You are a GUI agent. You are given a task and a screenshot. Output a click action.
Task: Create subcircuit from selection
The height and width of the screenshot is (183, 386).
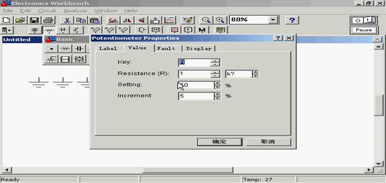pos(155,20)
